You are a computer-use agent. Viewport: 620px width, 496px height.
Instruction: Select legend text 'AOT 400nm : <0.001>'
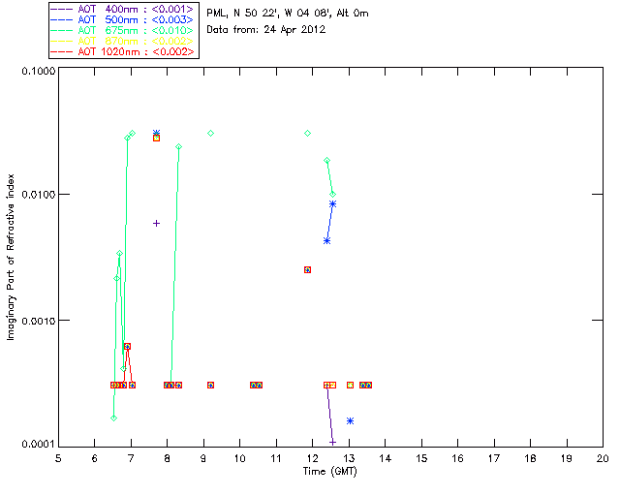point(136,9)
